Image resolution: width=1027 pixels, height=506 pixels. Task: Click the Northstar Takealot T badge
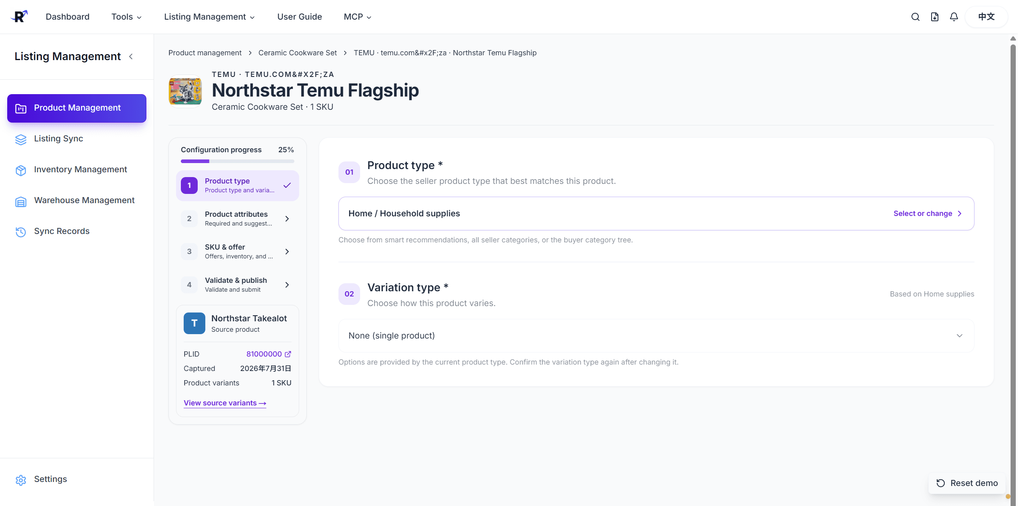(x=194, y=323)
